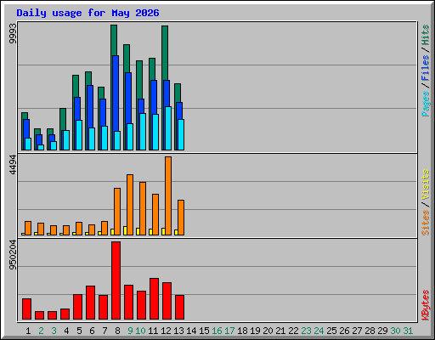Click the day 1 label on the x-axis

(28, 331)
